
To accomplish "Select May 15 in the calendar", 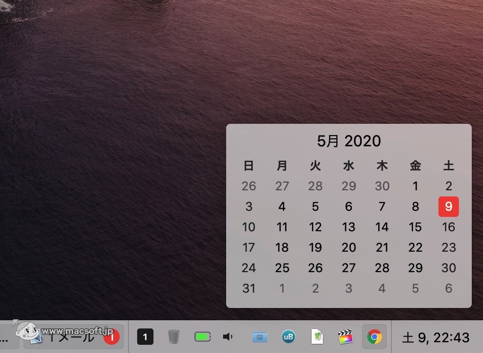I will [x=415, y=227].
